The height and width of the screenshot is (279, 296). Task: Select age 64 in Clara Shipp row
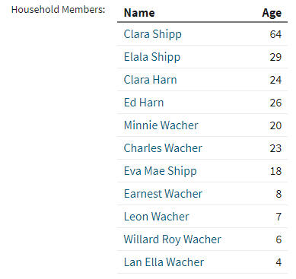point(275,34)
